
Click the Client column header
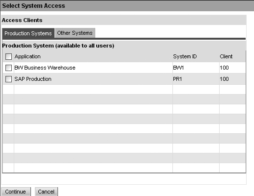point(226,56)
